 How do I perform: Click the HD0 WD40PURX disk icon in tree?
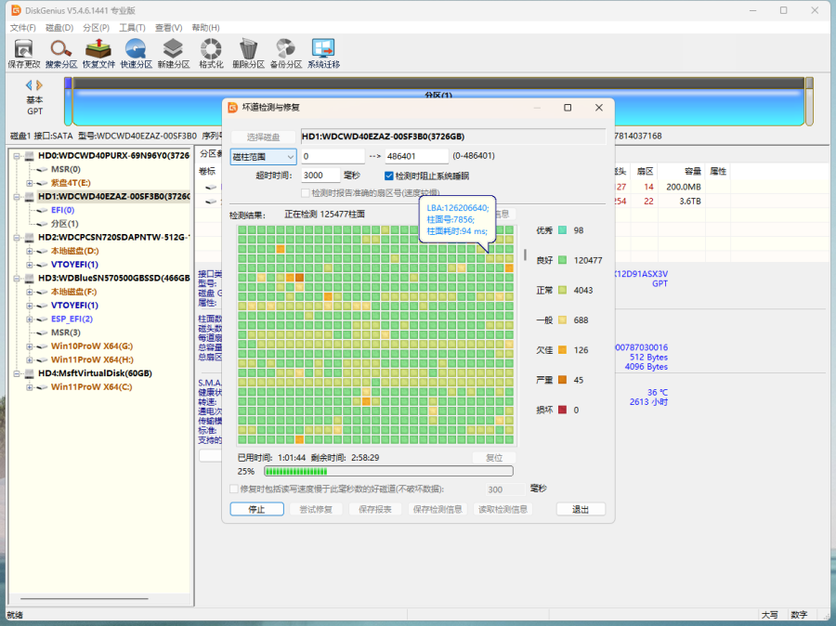(31, 156)
